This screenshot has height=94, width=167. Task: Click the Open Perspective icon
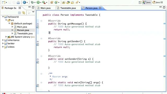point(140,2)
